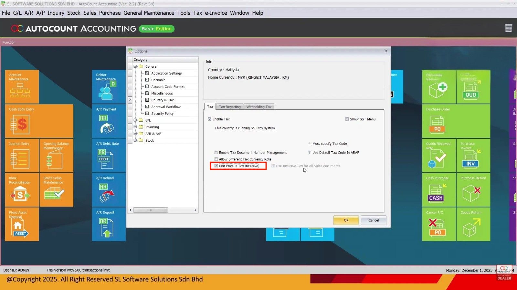Open the Cash Purchase tile

pyautogui.click(x=439, y=190)
